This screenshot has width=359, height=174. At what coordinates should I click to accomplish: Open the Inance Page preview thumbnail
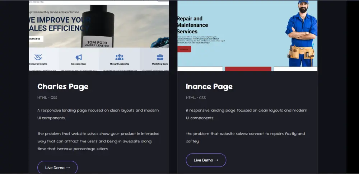[x=247, y=36]
